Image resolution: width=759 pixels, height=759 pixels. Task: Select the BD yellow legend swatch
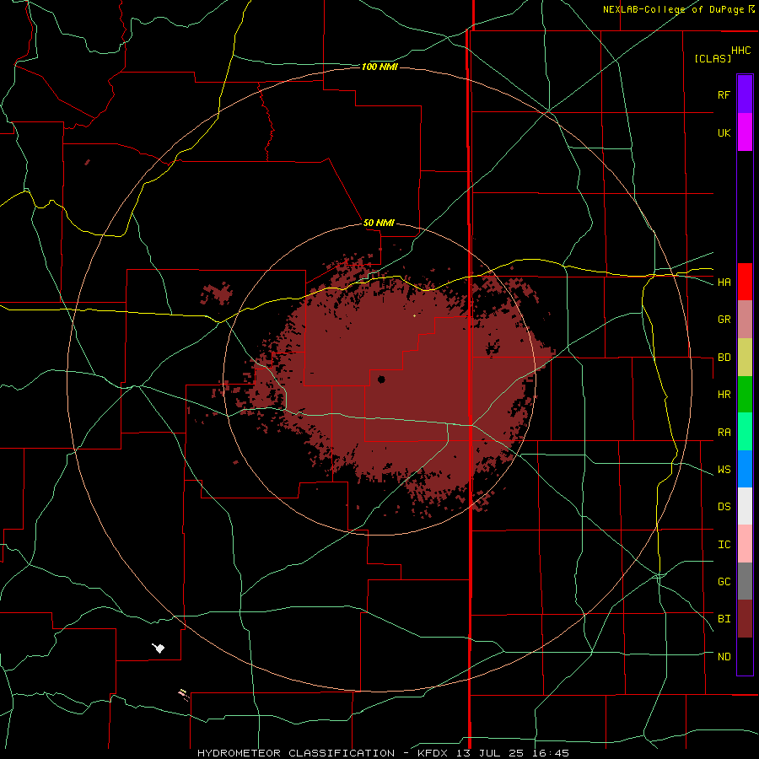(745, 358)
